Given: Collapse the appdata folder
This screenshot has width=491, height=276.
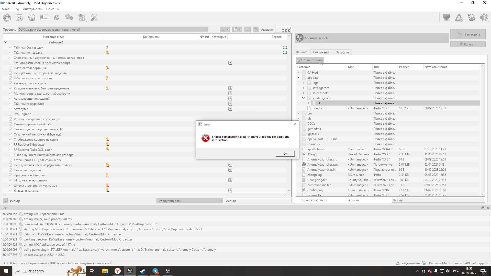Looking at the screenshot, I should pos(298,78).
